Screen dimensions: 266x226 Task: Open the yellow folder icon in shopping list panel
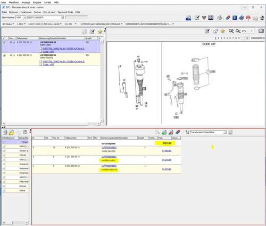(12, 132)
